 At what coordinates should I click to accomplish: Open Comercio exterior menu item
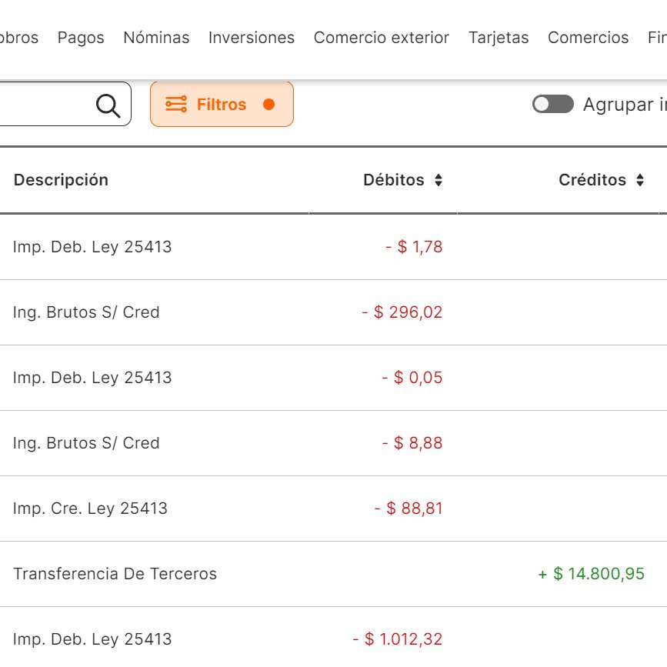[x=382, y=38]
